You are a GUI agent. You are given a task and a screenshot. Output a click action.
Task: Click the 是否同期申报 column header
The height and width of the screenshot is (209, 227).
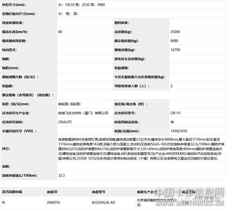coord(12,192)
